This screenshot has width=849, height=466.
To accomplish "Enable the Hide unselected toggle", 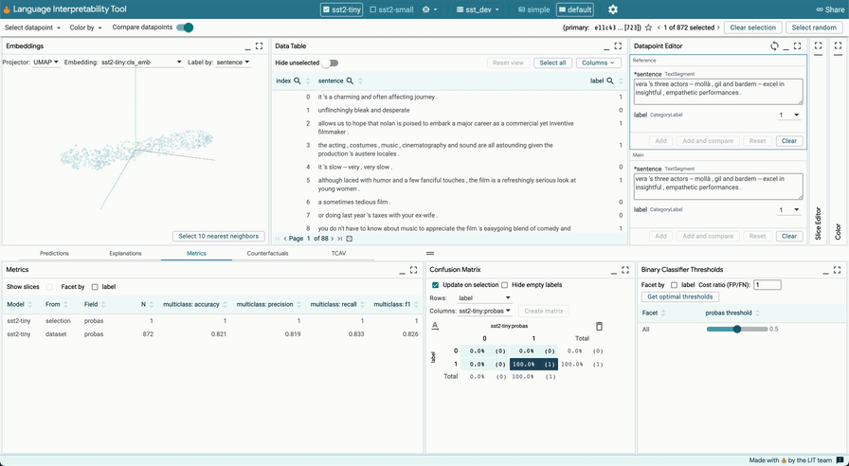I will click(x=330, y=63).
